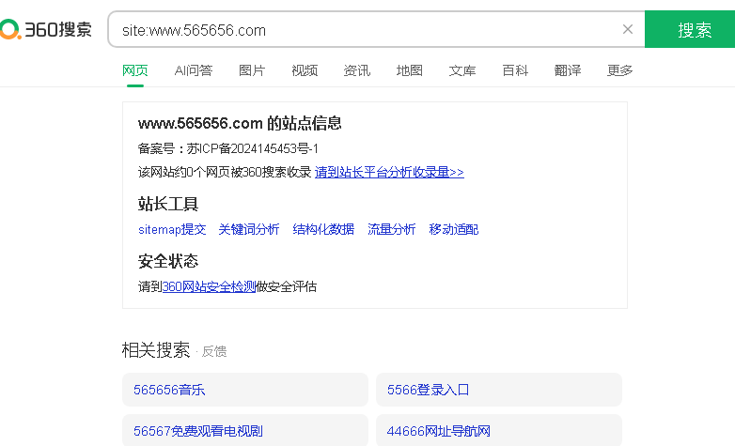
Task: Switch to the 文库 tab
Action: (x=462, y=70)
